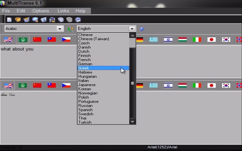Viewport: 242px width, 151px height.
Task: Click the blue play translate arrow
Action: click(142, 29)
